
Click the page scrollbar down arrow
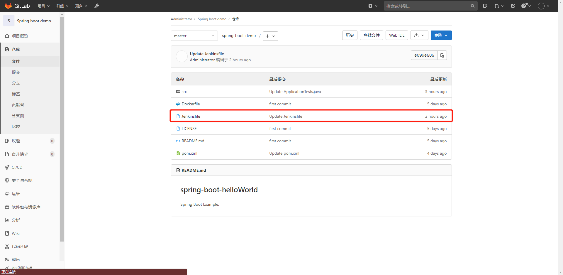(x=560, y=272)
